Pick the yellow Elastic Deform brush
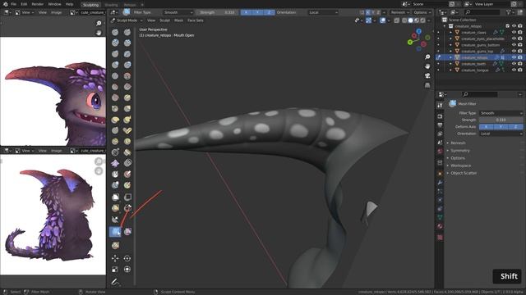 pos(115,120)
